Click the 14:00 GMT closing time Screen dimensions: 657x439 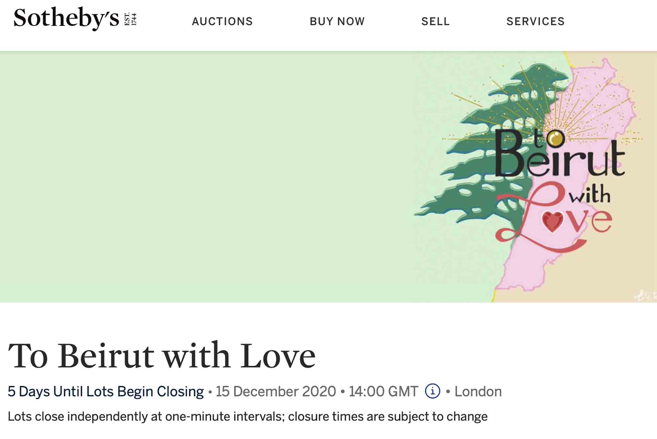click(383, 391)
